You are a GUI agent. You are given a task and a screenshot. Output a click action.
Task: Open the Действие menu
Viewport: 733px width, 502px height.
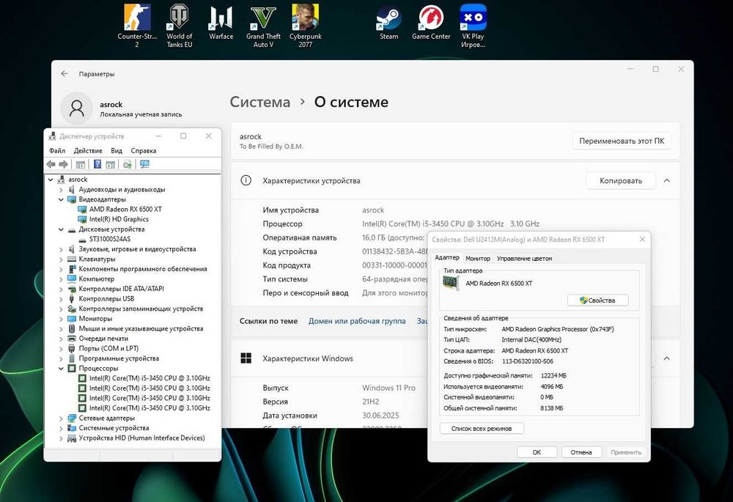click(88, 150)
